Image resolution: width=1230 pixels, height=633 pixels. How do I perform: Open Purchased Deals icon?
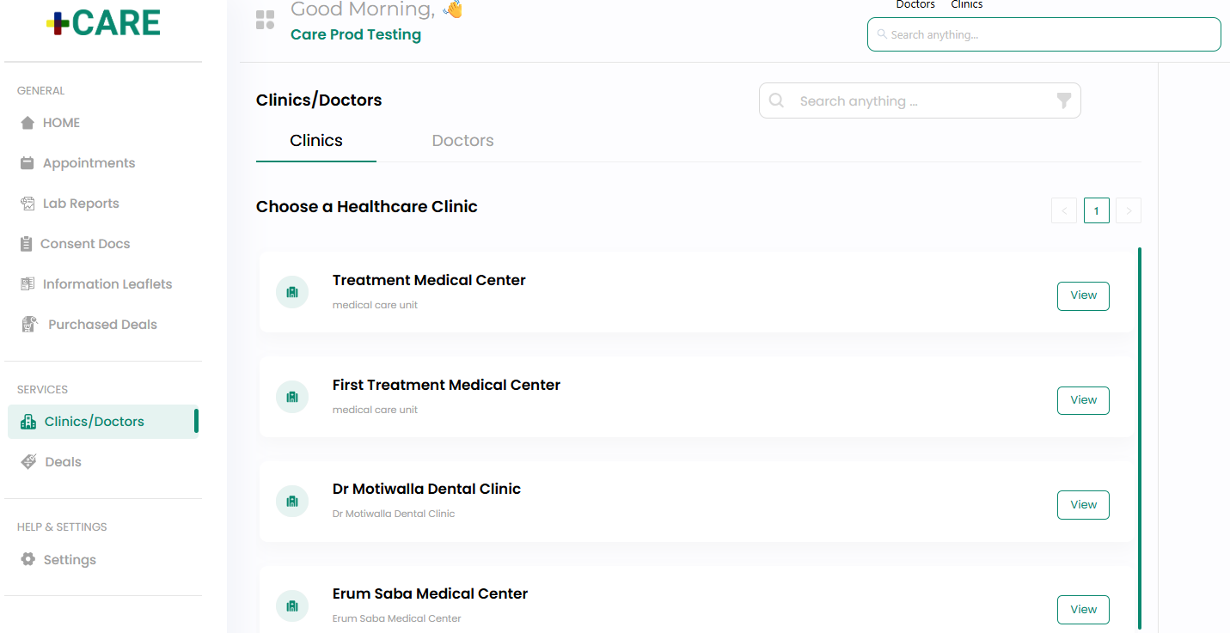pyautogui.click(x=30, y=325)
